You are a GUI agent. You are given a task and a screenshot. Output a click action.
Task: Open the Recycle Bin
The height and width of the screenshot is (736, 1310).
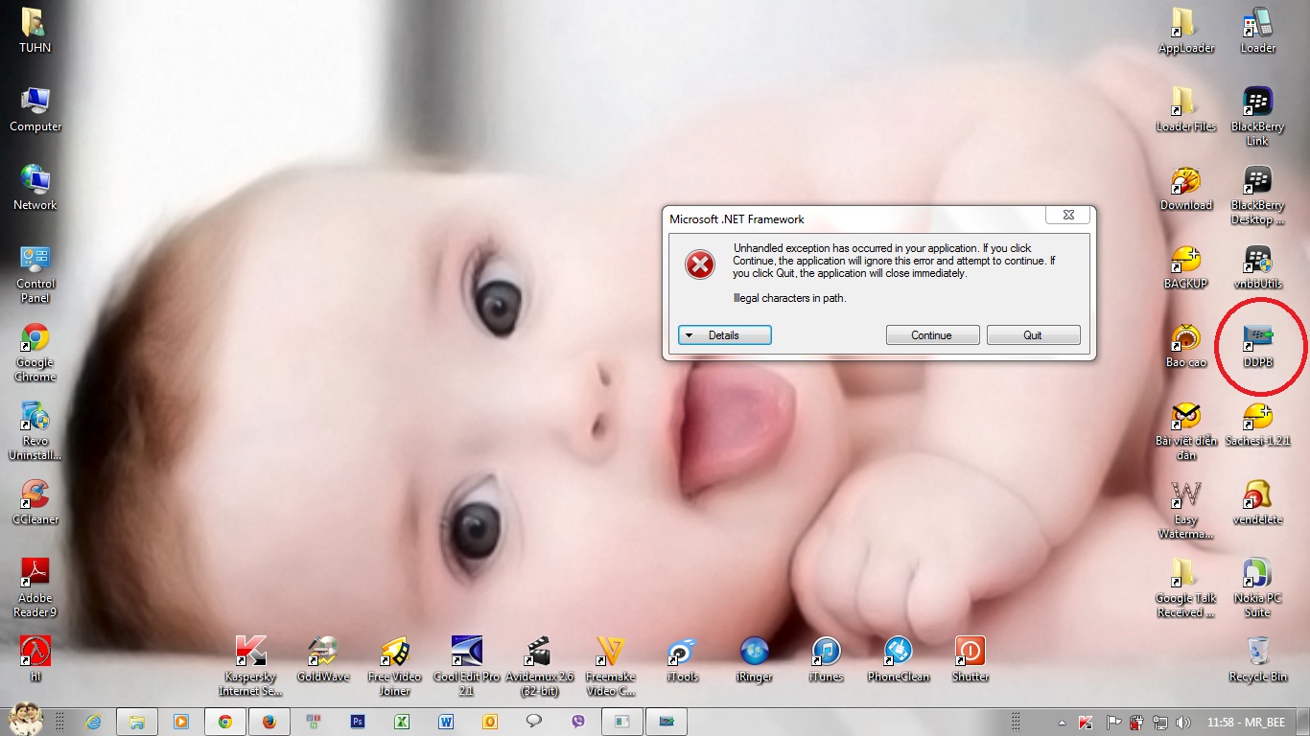tap(1257, 653)
